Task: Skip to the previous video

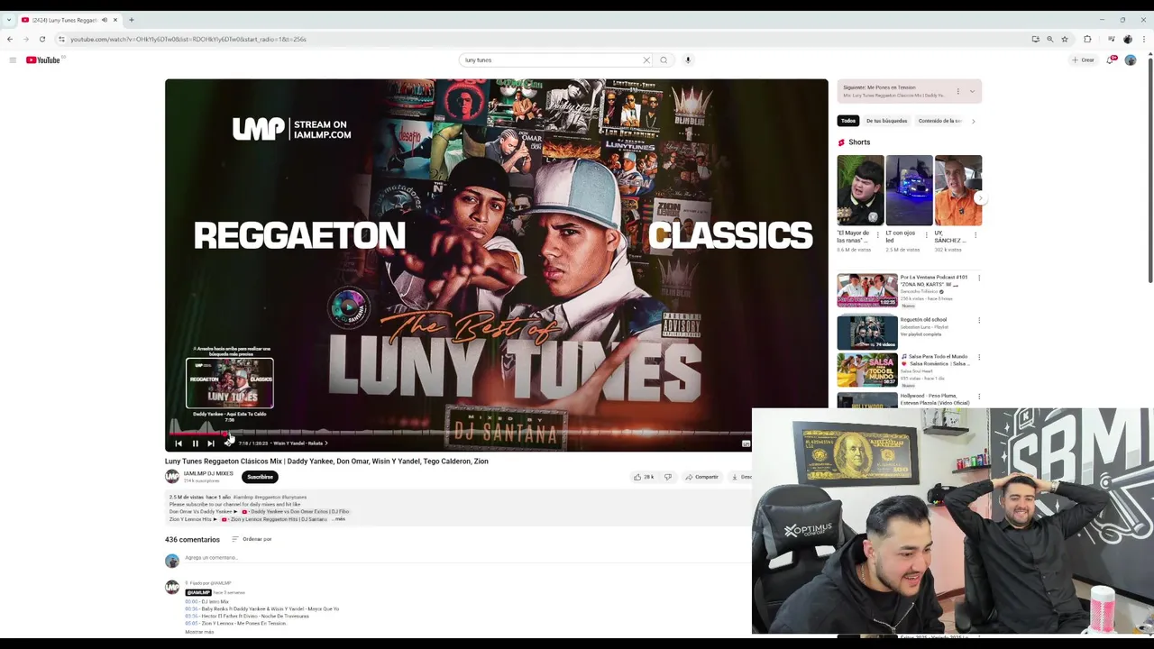Action: tap(179, 443)
